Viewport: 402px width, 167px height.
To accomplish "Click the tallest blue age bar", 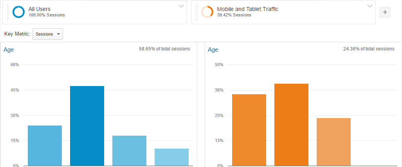I will (87, 126).
